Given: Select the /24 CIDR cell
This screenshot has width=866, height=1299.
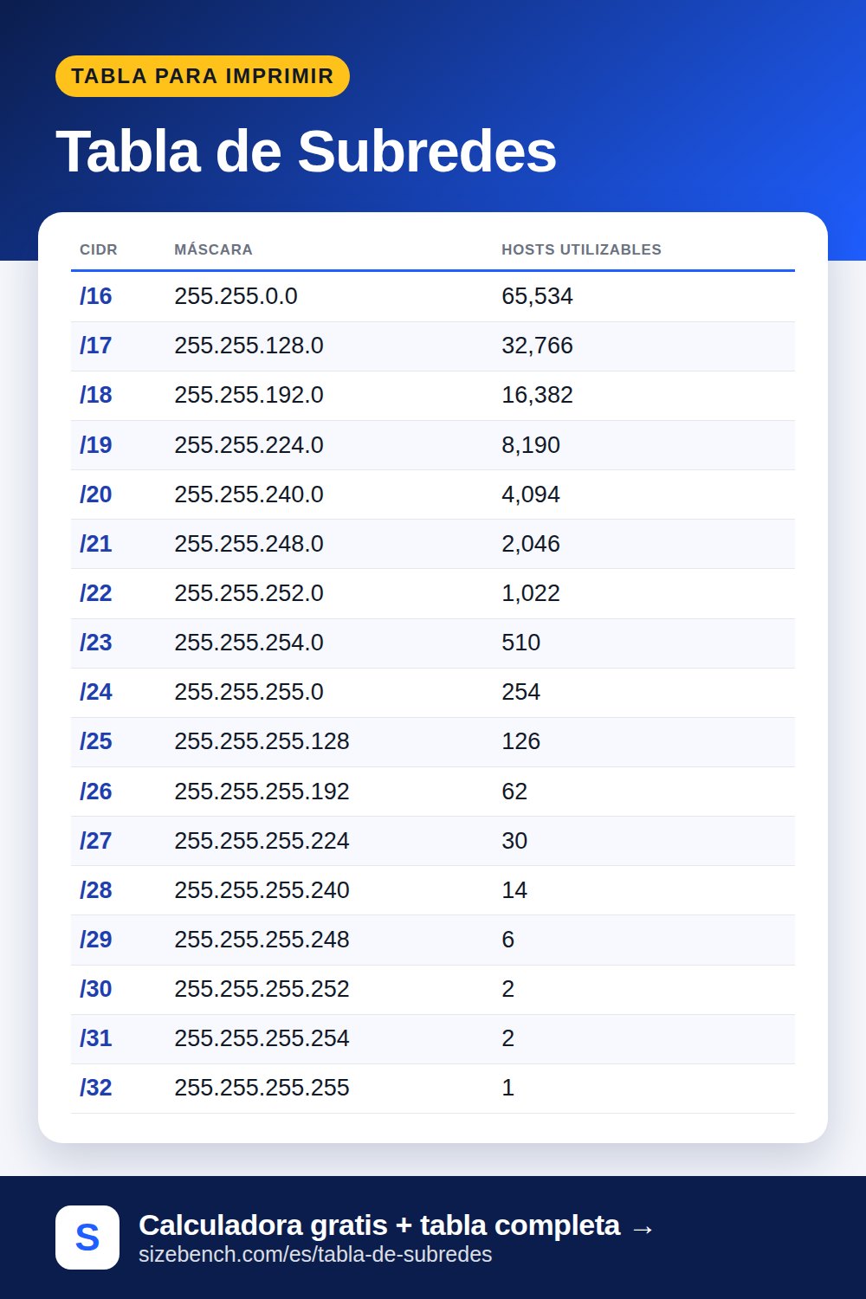Looking at the screenshot, I should pos(96,692).
